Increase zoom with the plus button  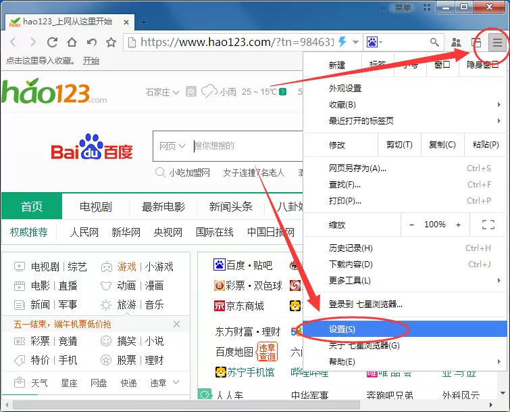pyautogui.click(x=458, y=225)
